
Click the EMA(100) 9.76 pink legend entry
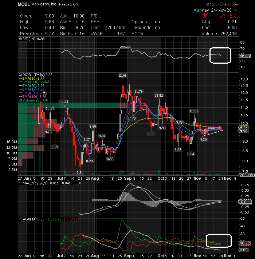(32, 97)
